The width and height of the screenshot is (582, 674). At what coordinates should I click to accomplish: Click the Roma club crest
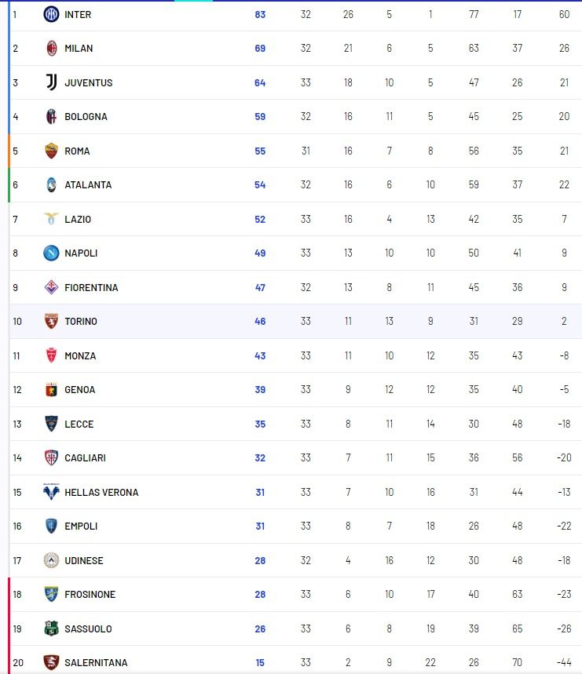(x=51, y=151)
